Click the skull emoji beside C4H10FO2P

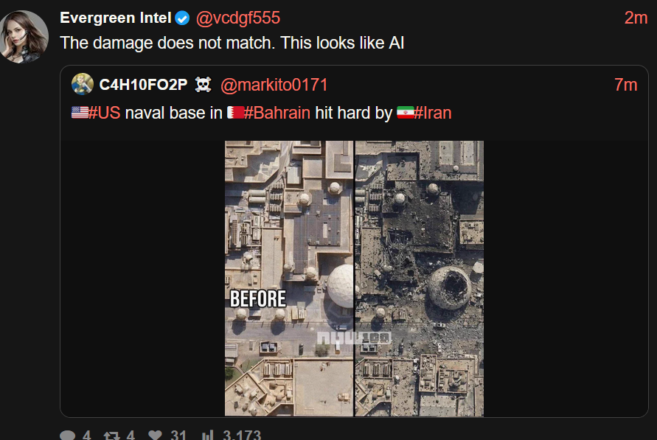pos(204,85)
